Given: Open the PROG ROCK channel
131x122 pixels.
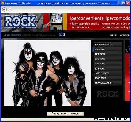Looking at the screenshot, I should pyautogui.click(x=108, y=78).
